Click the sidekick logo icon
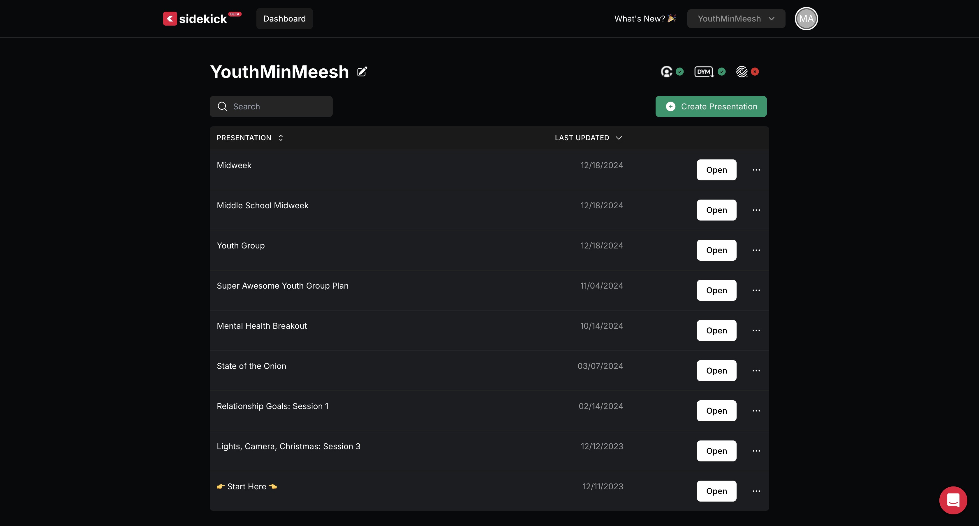Viewport: 979px width, 526px height. 170,19
